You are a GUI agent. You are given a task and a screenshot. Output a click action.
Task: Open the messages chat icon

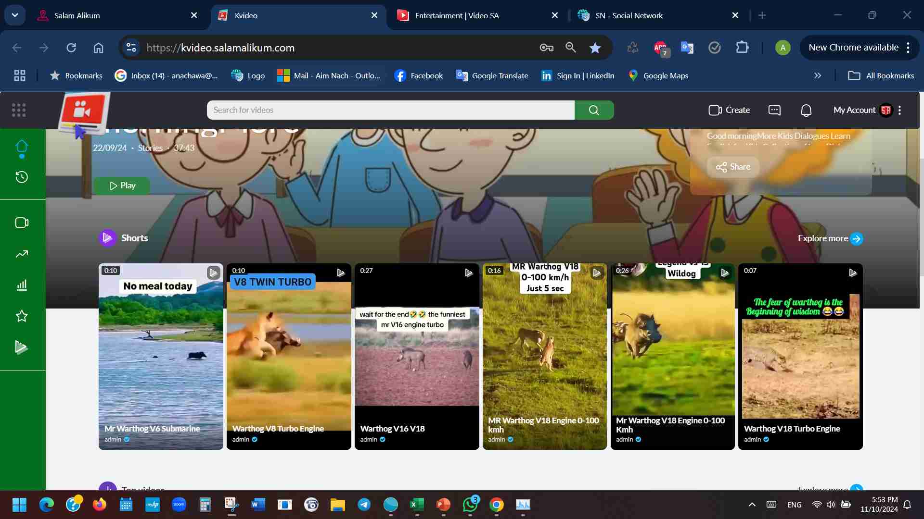click(774, 110)
